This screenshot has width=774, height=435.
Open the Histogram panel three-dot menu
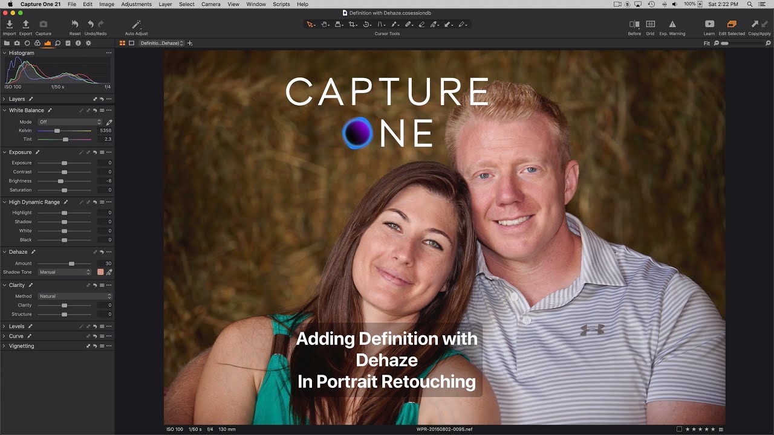[x=109, y=53]
